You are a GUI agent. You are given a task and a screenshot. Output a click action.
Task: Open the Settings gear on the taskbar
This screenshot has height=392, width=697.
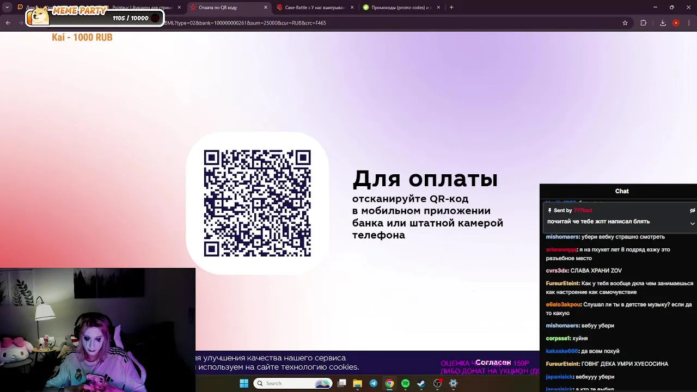[453, 383]
